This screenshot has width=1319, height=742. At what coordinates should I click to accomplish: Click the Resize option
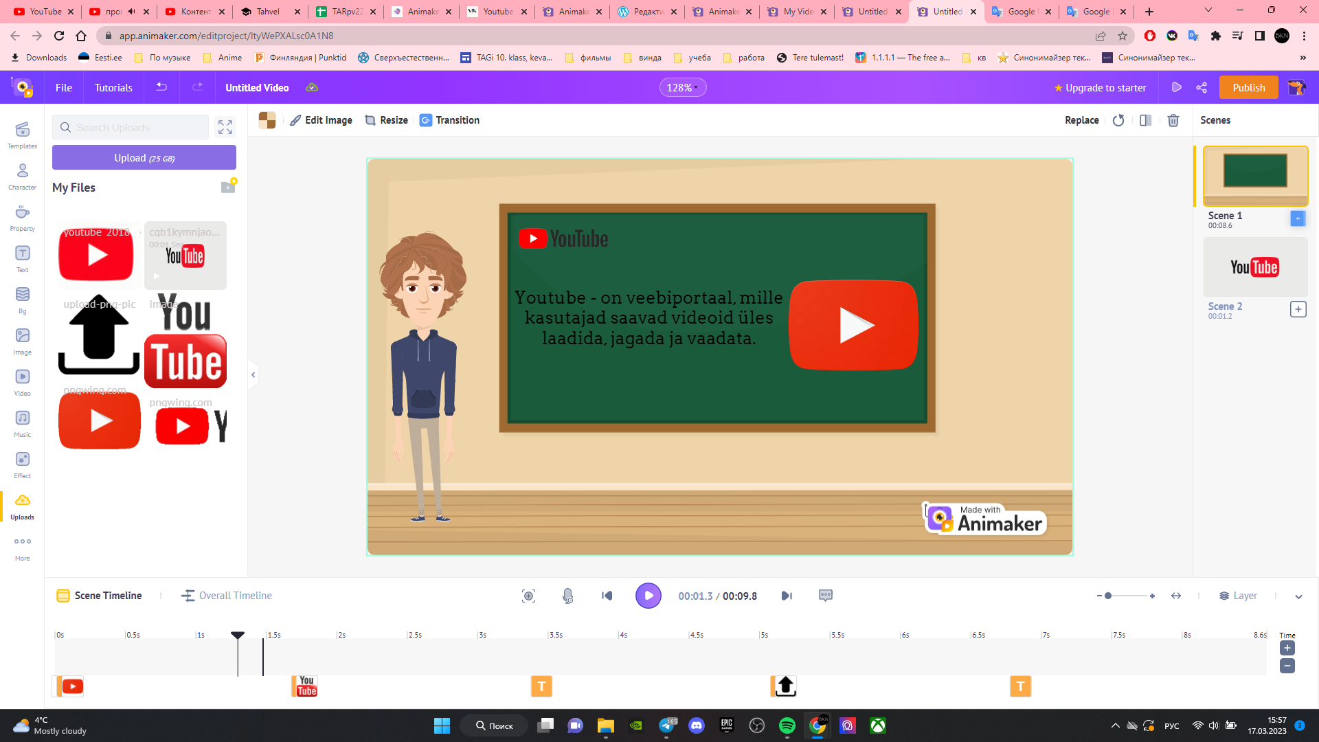click(x=386, y=120)
